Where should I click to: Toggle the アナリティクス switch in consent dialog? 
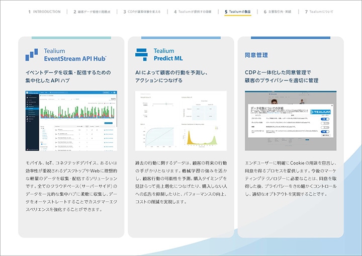click(x=325, y=119)
